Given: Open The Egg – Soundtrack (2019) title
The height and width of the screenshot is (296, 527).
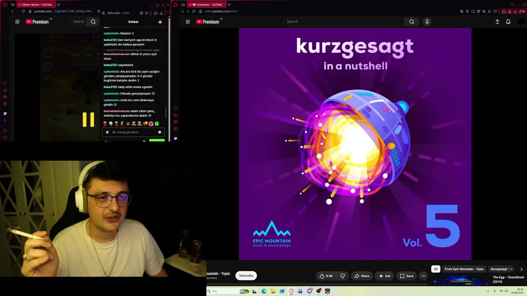Looking at the screenshot, I should click(508, 280).
